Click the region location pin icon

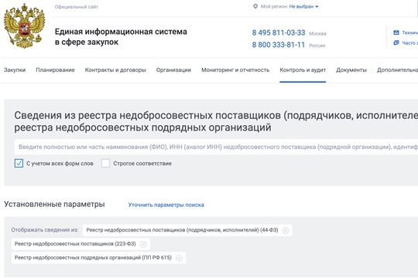[x=255, y=6]
